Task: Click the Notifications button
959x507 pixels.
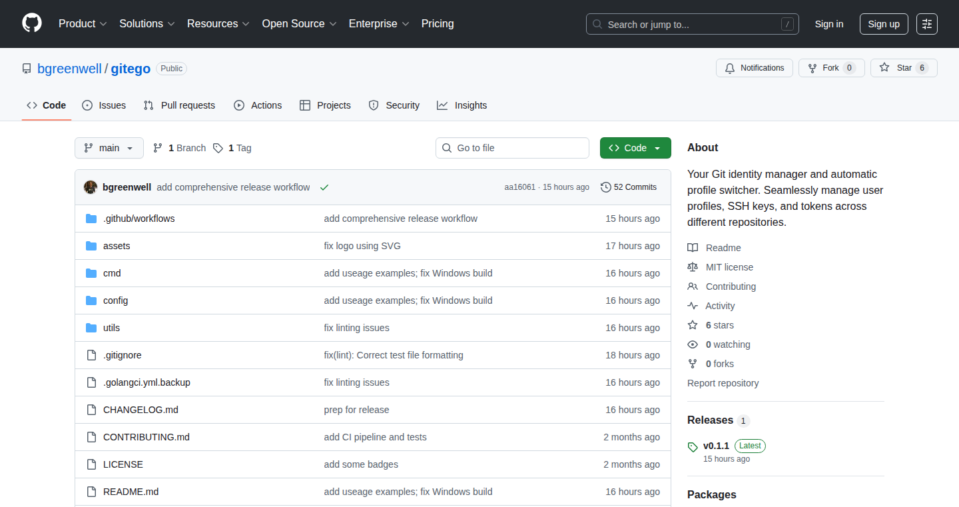Action: 755,68
